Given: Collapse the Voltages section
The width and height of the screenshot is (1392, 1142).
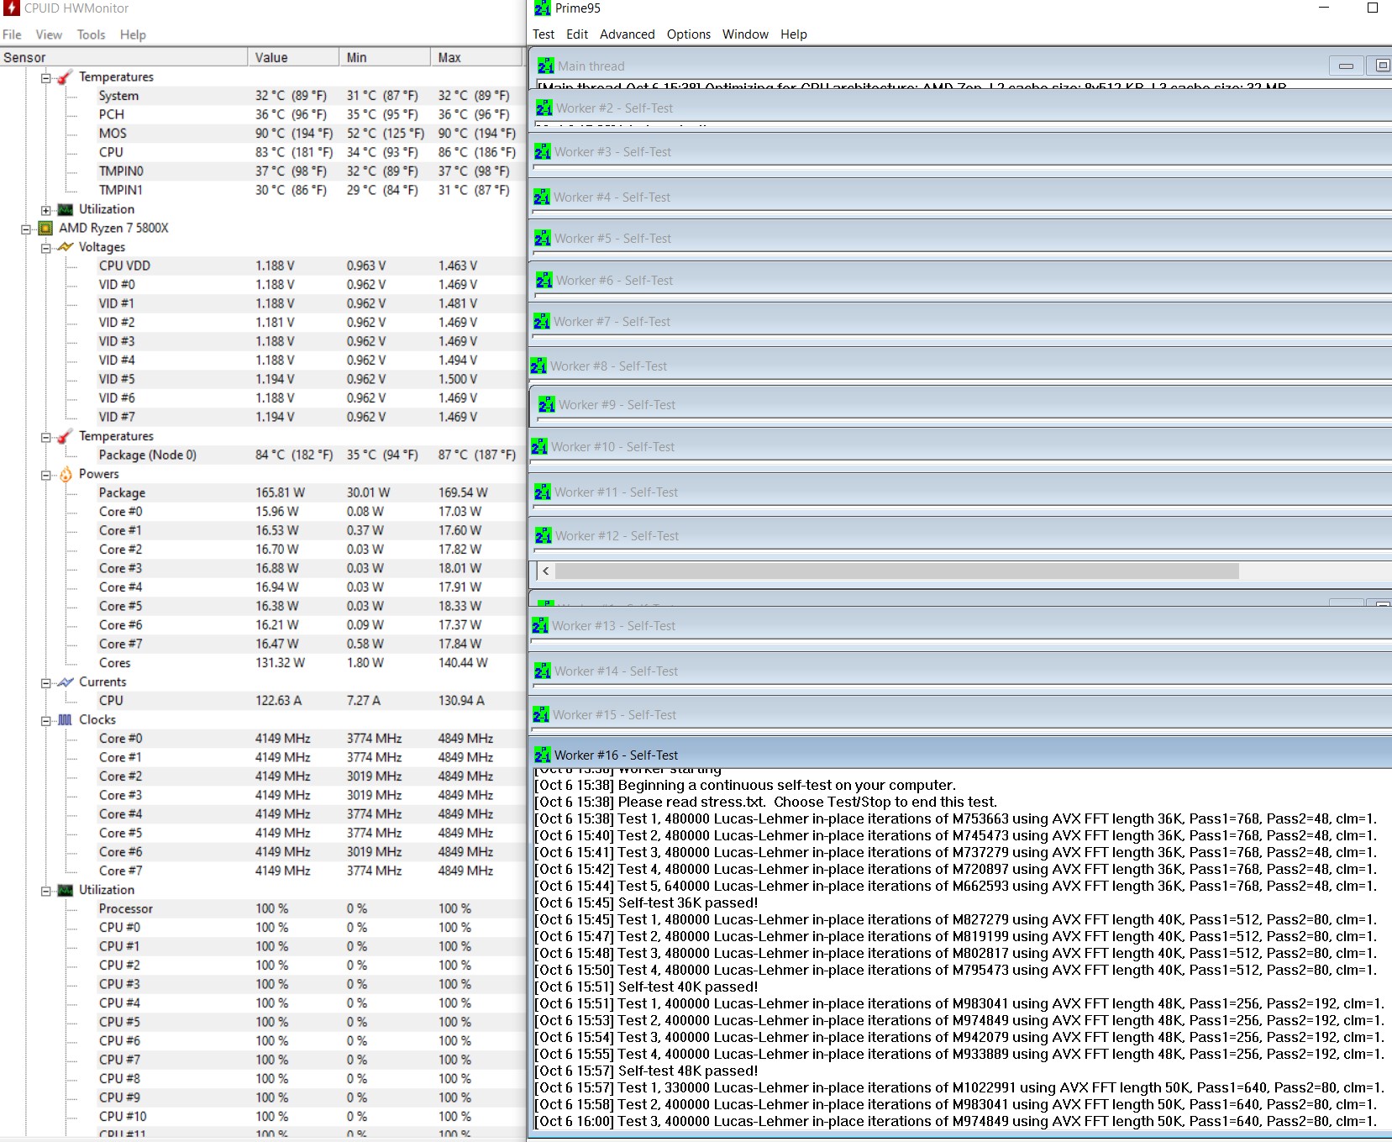Looking at the screenshot, I should point(46,248).
